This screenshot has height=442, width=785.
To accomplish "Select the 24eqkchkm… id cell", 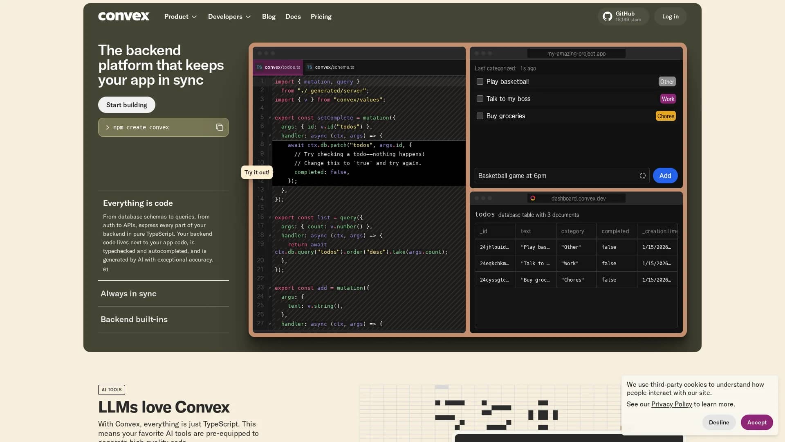I will tap(496, 264).
